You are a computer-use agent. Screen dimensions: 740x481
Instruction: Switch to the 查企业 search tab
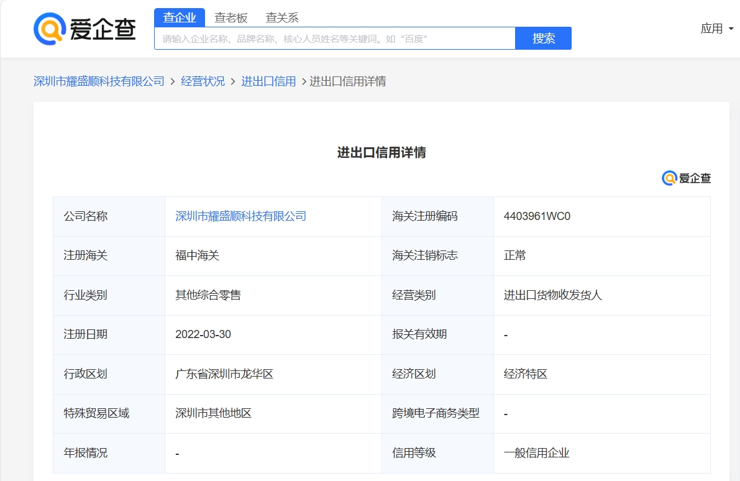click(180, 17)
